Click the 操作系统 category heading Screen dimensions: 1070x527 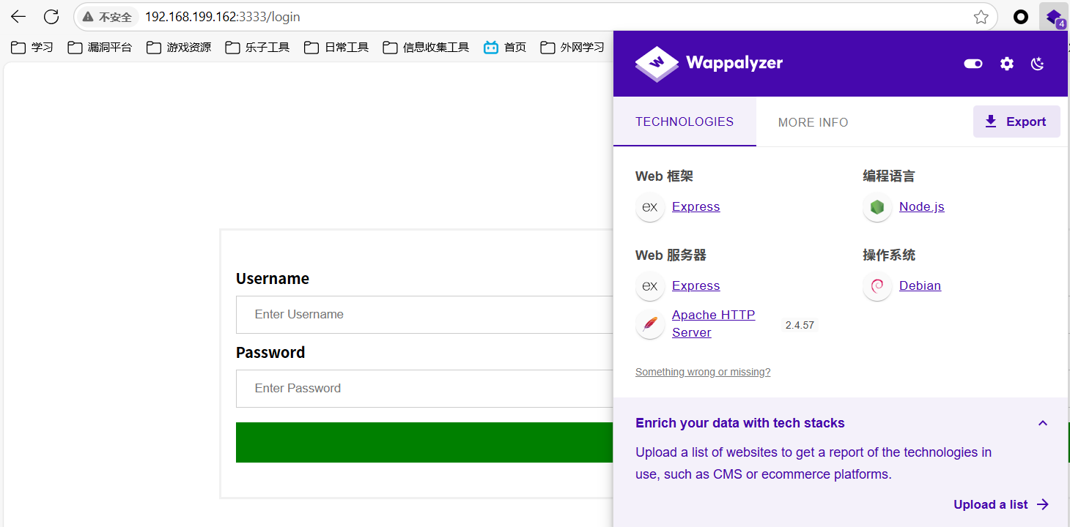pos(889,255)
